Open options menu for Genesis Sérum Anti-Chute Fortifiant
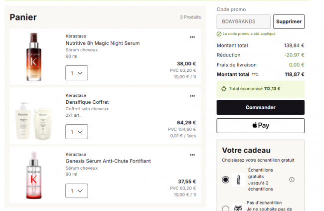Image resolution: width=324 pixels, height=211 pixels. coord(192,155)
